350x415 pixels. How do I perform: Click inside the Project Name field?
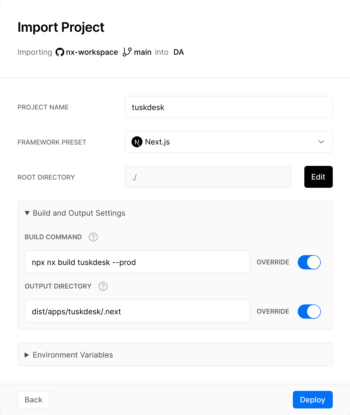tap(229, 107)
